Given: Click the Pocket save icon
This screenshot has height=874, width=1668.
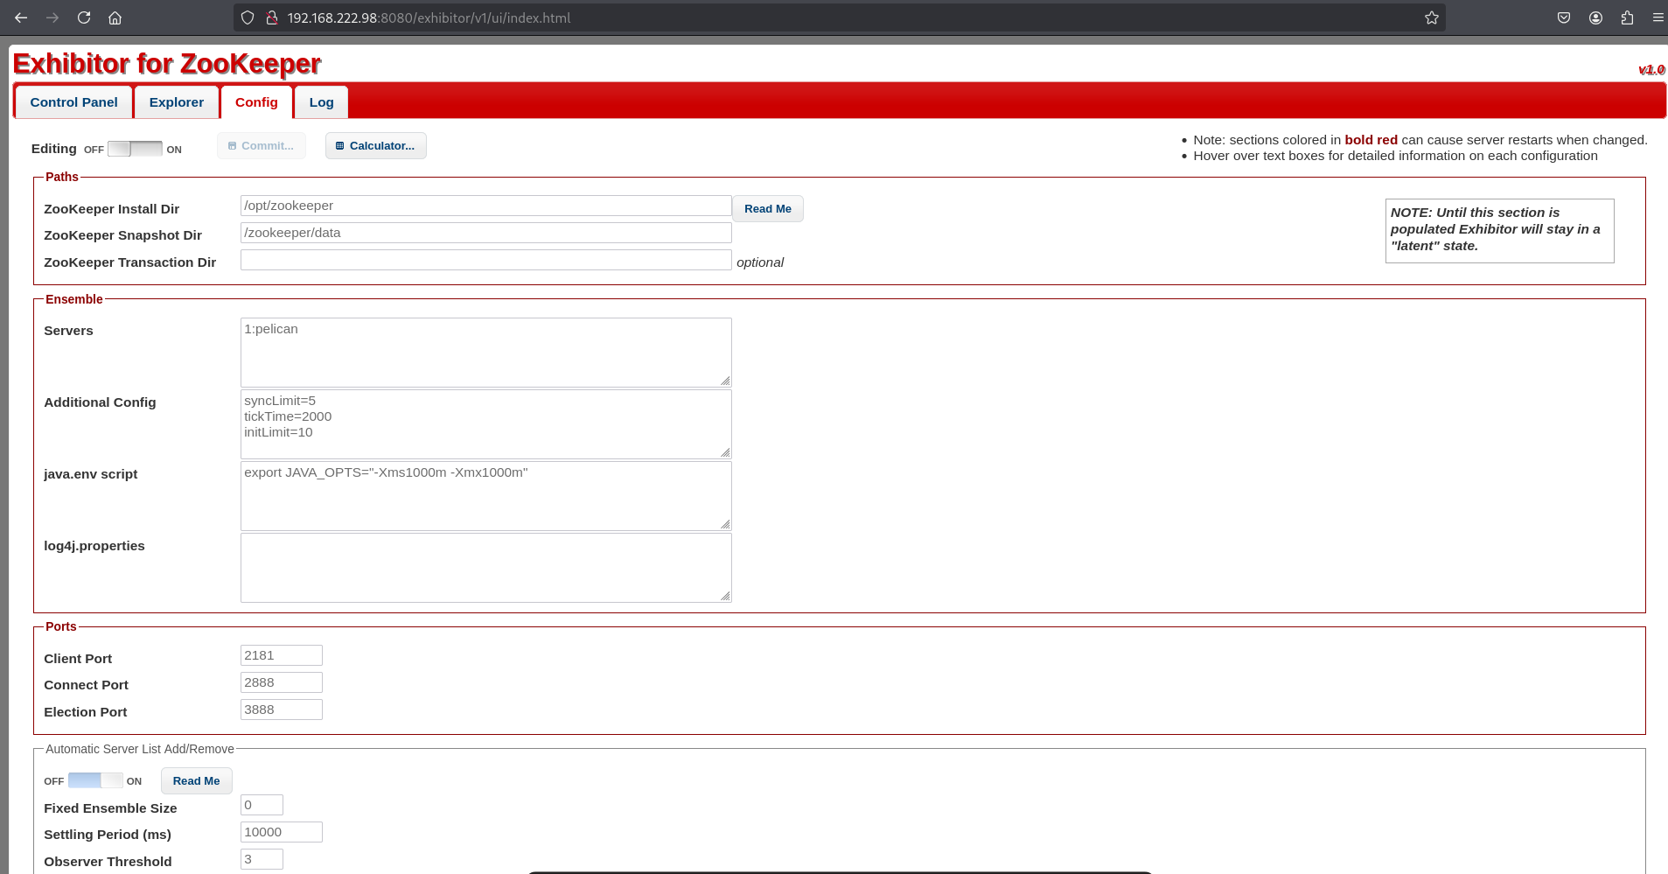Looking at the screenshot, I should 1564,17.
